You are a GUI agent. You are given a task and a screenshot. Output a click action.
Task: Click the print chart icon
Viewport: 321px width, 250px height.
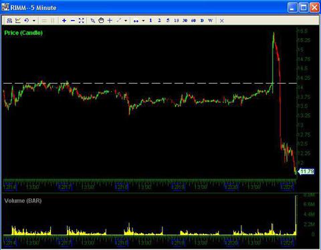click(x=9, y=21)
